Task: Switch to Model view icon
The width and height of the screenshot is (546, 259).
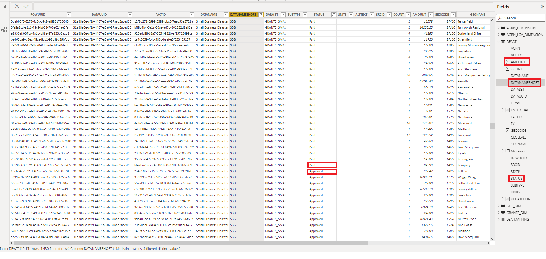Action: [x=4, y=30]
